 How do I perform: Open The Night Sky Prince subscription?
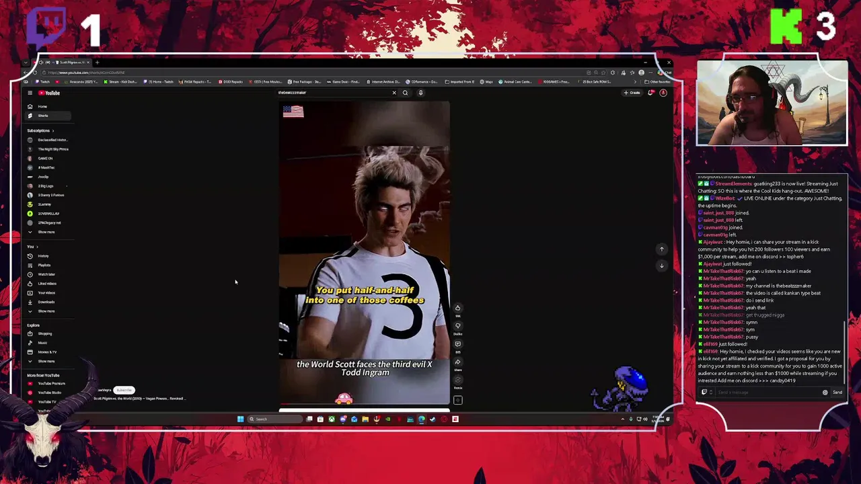pyautogui.click(x=48, y=149)
